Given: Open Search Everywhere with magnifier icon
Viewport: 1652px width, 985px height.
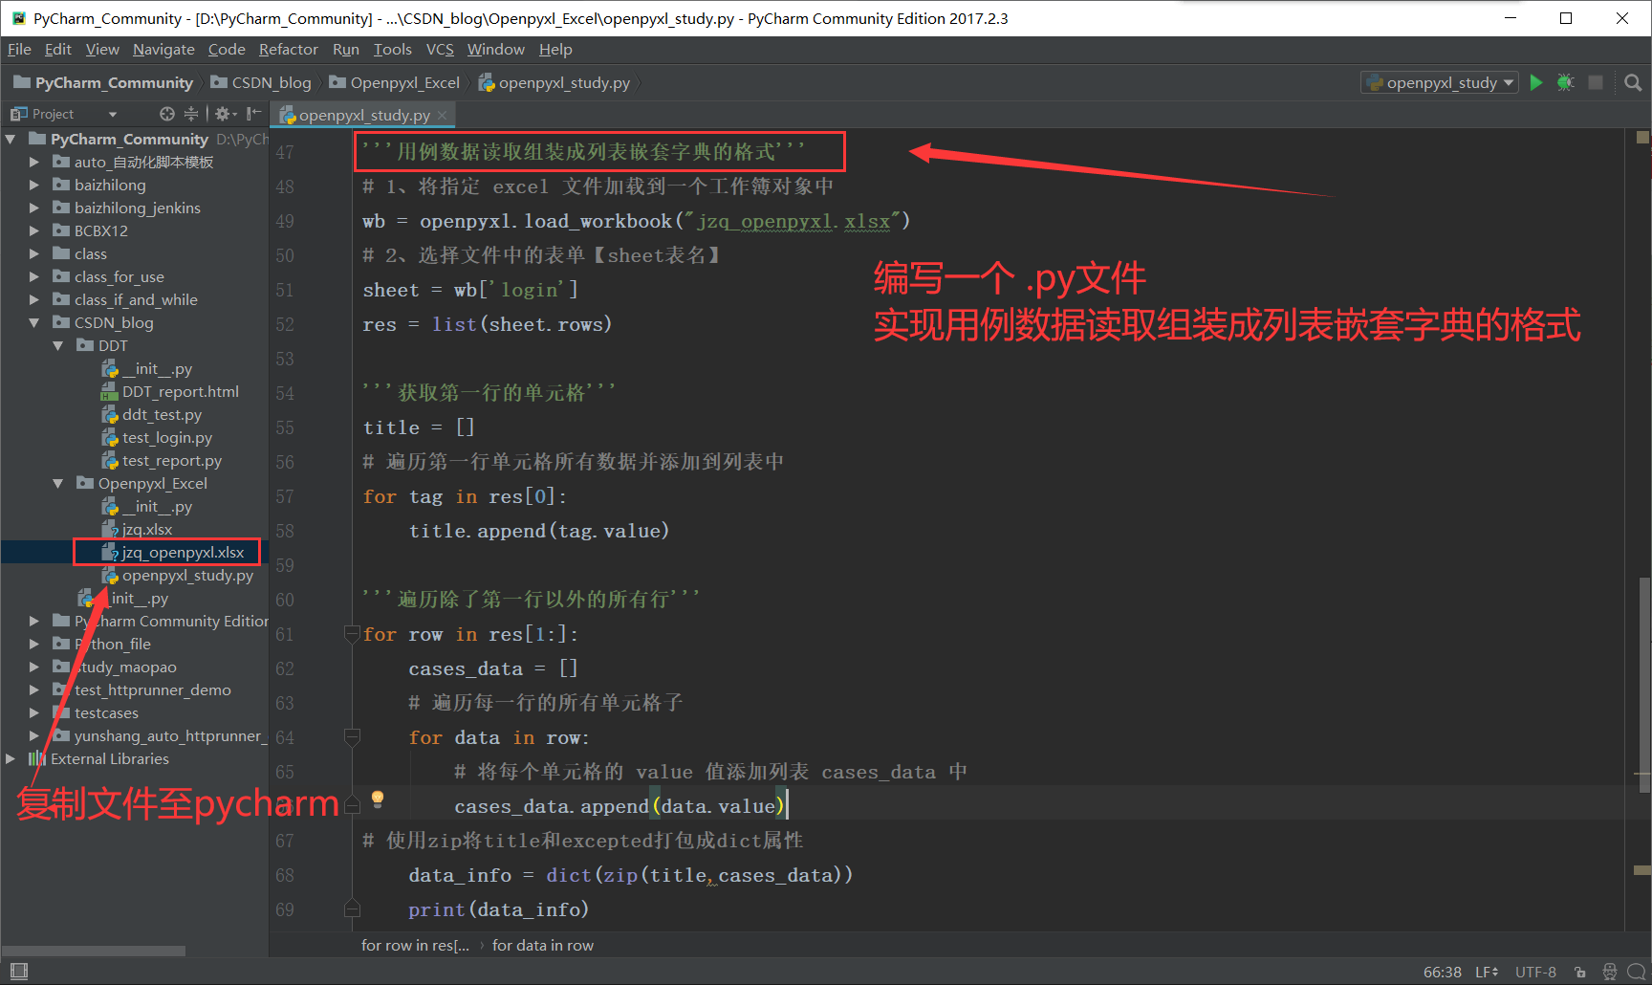Looking at the screenshot, I should coord(1632,82).
